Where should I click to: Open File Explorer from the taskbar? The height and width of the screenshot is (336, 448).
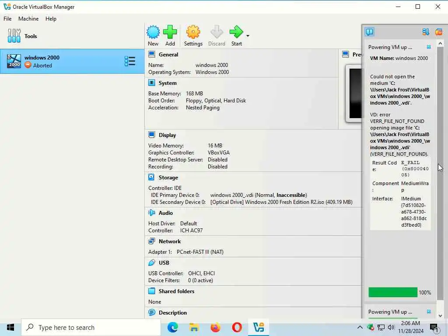point(194,327)
